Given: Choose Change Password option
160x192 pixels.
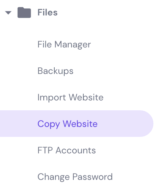Looking at the screenshot, I should click(x=75, y=177).
